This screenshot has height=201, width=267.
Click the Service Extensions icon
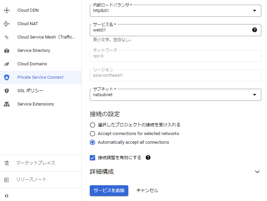click(x=7, y=104)
